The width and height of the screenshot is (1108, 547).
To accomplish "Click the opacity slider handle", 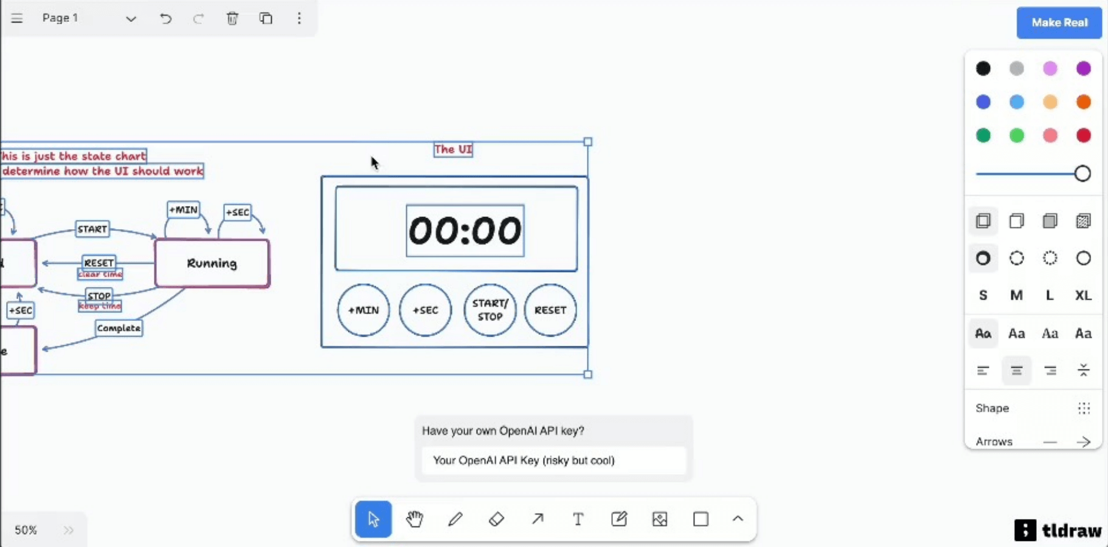I will pyautogui.click(x=1082, y=174).
